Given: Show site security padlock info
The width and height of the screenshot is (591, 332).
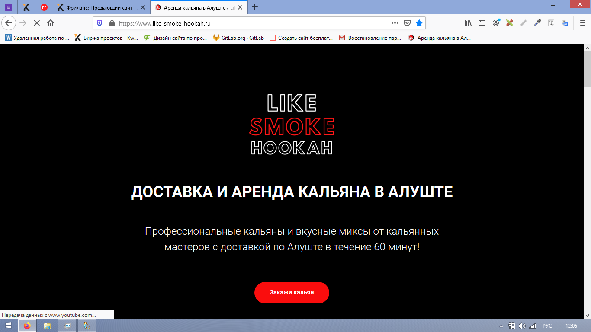Looking at the screenshot, I should (112, 23).
